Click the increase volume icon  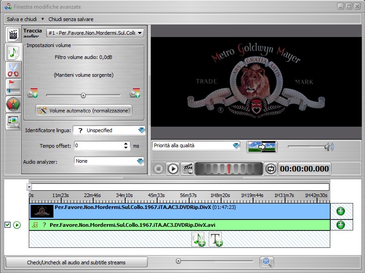(135, 93)
